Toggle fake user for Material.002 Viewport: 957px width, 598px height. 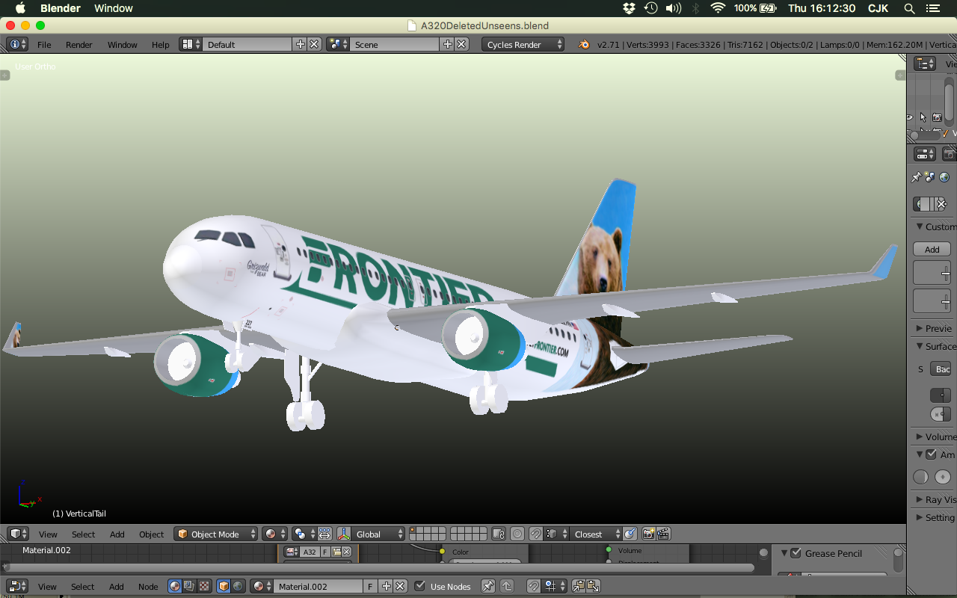370,586
